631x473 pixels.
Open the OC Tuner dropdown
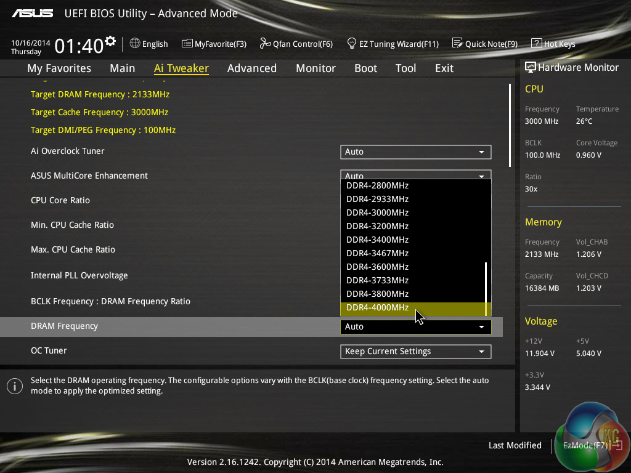point(415,352)
